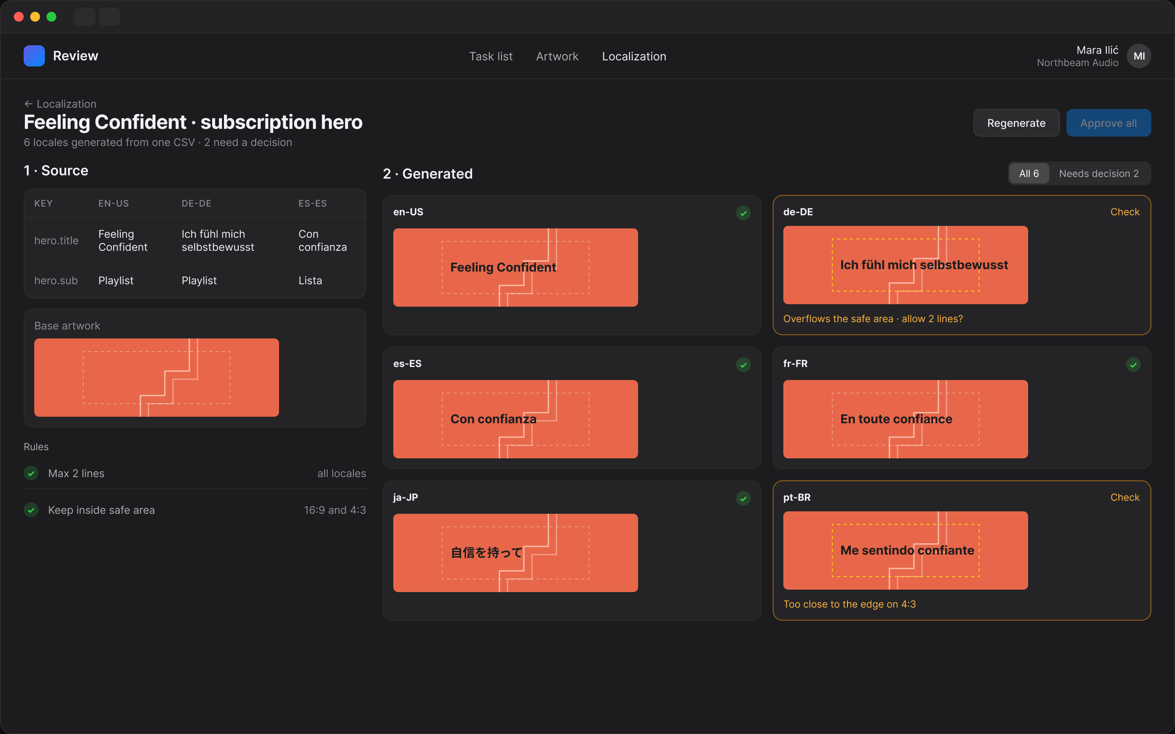Click the green approved checkmark on es-ES card
This screenshot has width=1175, height=734.
743,365
